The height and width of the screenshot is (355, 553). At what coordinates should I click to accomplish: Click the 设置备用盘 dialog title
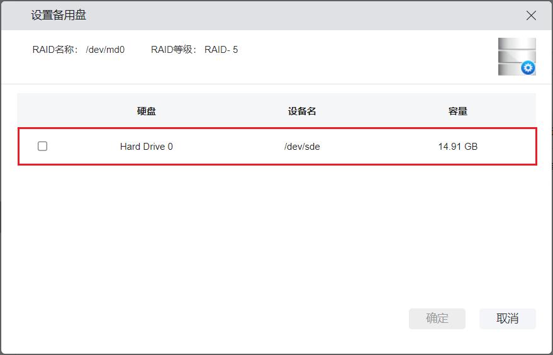(59, 16)
